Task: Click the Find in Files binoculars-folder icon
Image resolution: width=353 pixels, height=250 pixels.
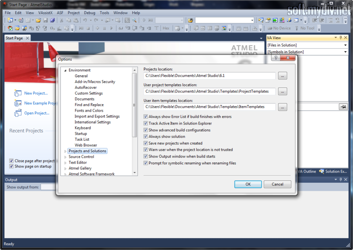Action: click(x=190, y=20)
